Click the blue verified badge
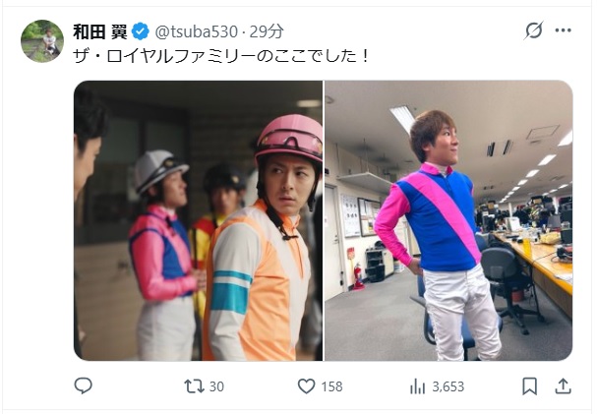The width and height of the screenshot is (597, 414). tap(141, 31)
